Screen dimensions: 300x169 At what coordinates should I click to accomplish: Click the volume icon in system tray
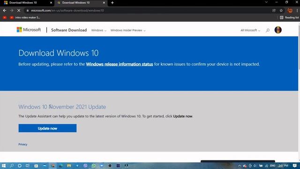click(255, 166)
